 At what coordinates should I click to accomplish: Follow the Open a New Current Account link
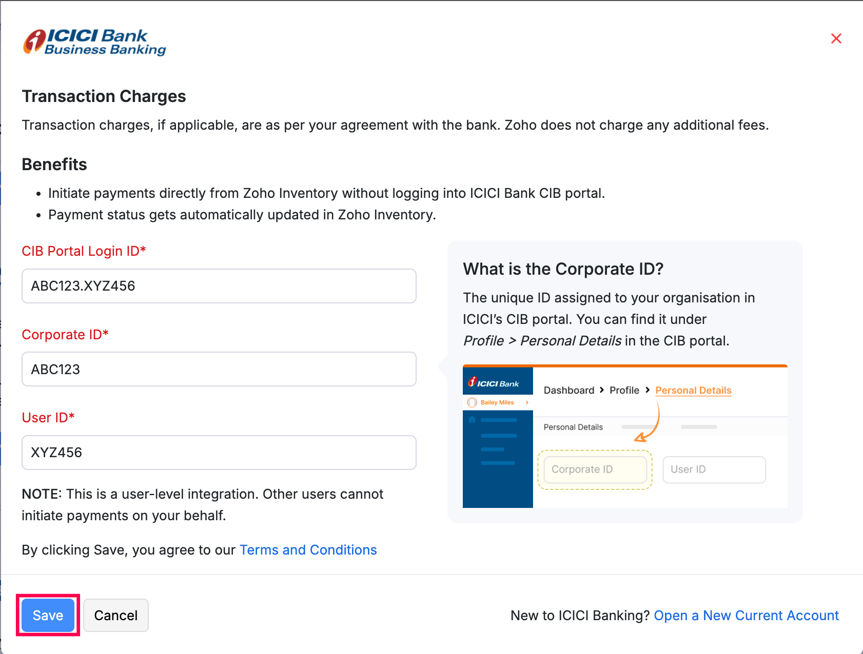point(746,616)
